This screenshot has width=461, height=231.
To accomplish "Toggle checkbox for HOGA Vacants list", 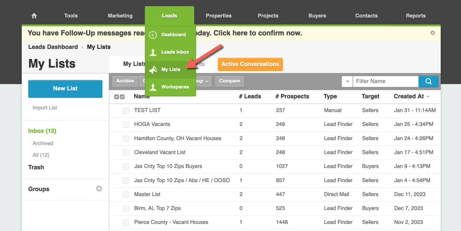I will click(x=126, y=125).
